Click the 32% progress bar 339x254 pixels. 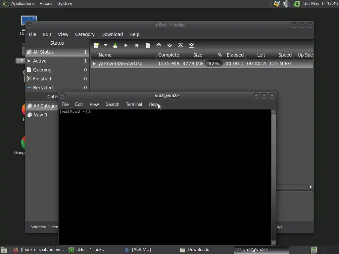point(214,63)
